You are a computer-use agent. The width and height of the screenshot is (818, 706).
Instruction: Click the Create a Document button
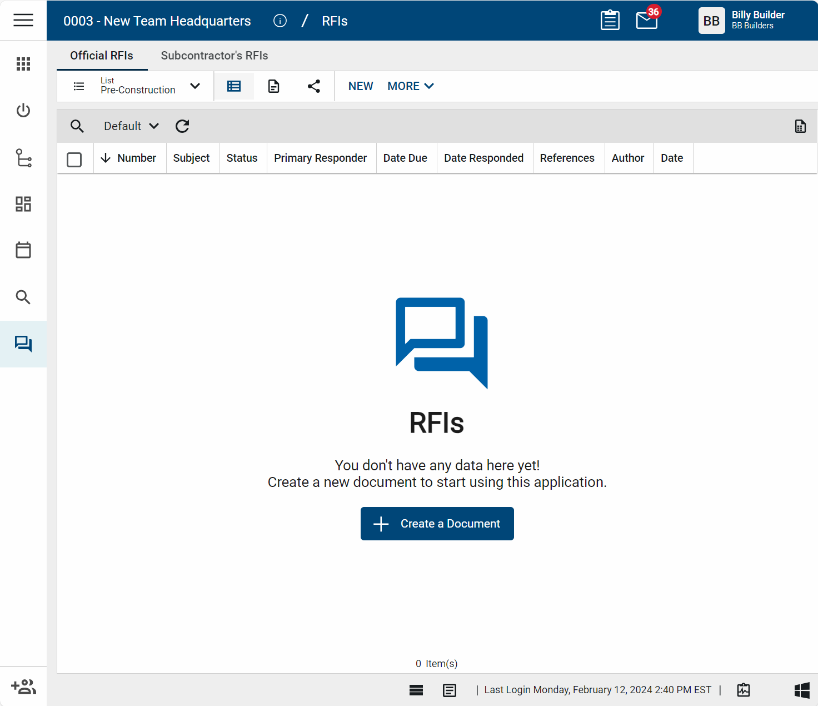pyautogui.click(x=437, y=524)
